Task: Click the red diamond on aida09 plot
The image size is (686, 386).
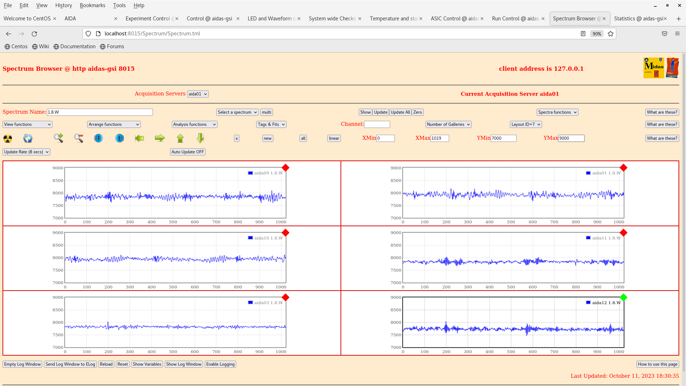Action: pyautogui.click(x=285, y=168)
